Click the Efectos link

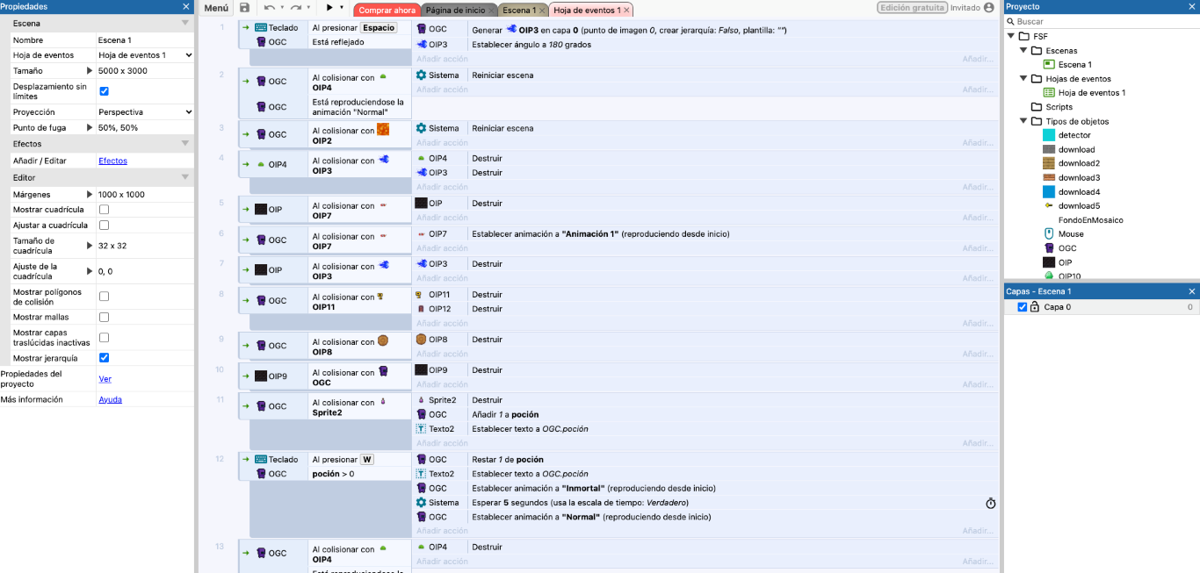pos(112,161)
